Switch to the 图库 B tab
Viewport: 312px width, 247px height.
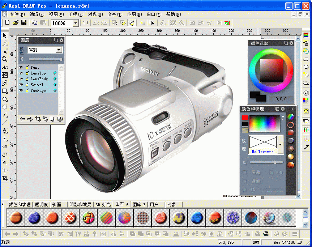(139, 204)
